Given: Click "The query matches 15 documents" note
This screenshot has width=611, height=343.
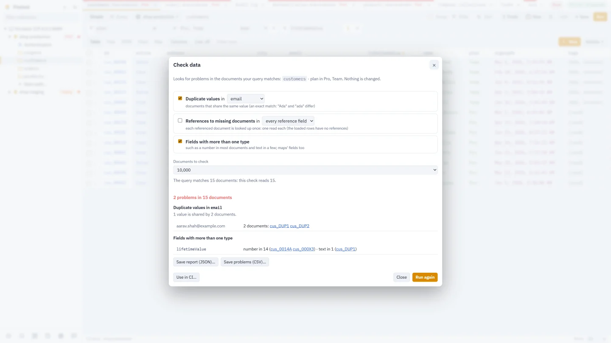Looking at the screenshot, I should tap(224, 180).
